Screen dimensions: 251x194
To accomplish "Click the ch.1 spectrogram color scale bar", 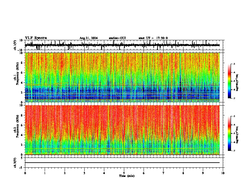I will click(229, 81).
